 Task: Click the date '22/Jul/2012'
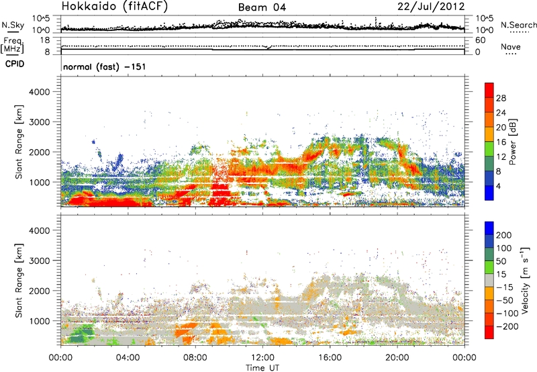tap(431, 7)
